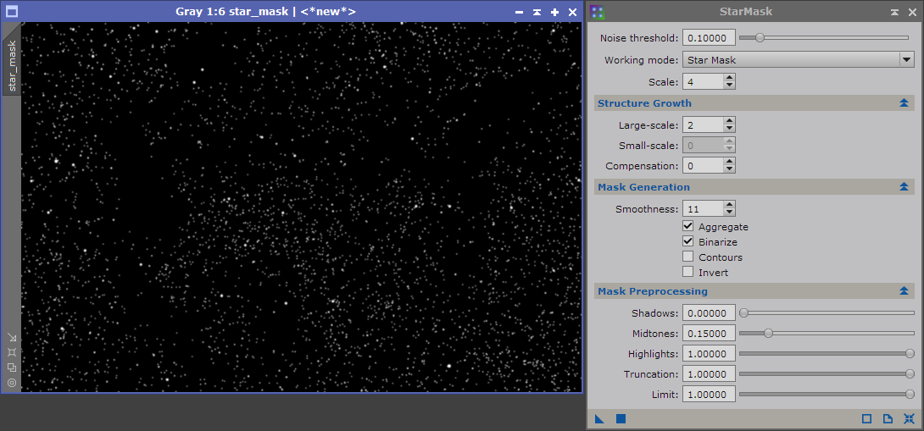This screenshot has height=431, width=924.
Task: Click the Shadows slider handle
Action: click(x=743, y=312)
